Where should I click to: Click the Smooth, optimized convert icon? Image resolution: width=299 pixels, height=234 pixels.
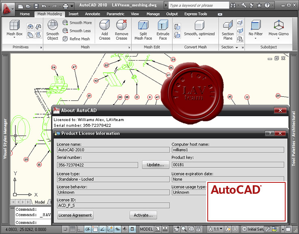200,25
